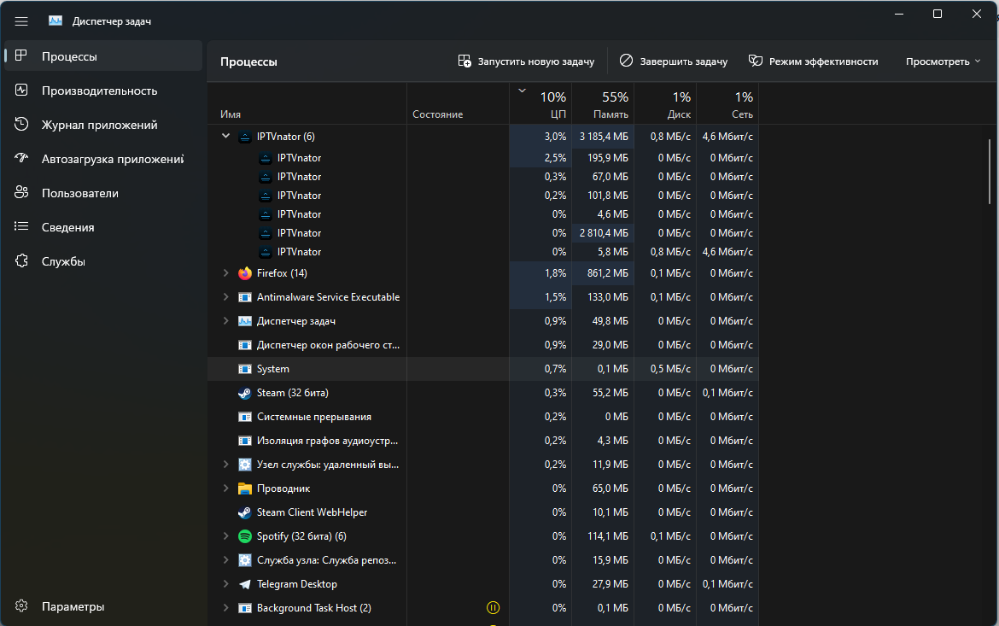Open the Процессы tab
Image resolution: width=999 pixels, height=626 pixels.
[103, 56]
